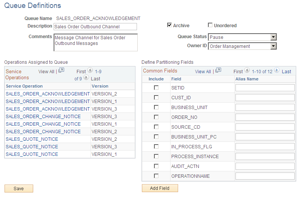Go to Last page of Common Fields
303x197 pixels.
[286, 72]
